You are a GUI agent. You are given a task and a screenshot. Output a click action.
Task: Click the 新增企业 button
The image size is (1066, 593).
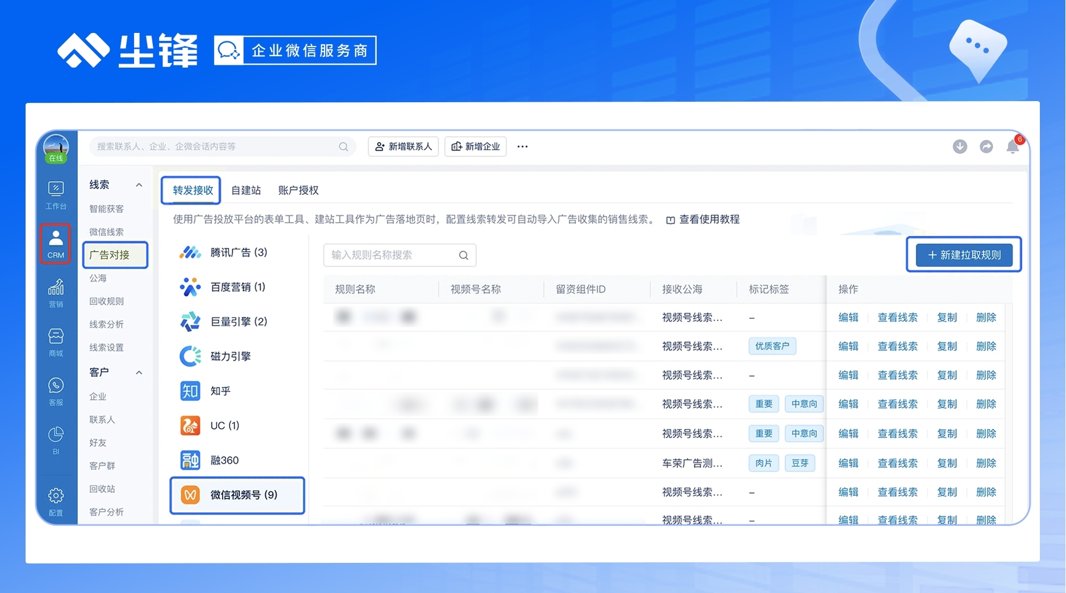476,147
